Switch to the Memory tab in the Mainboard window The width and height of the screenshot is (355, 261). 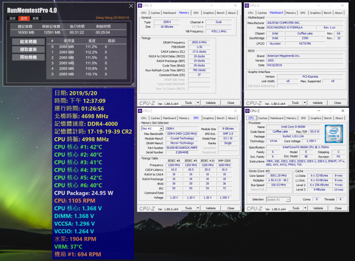[x=291, y=13]
